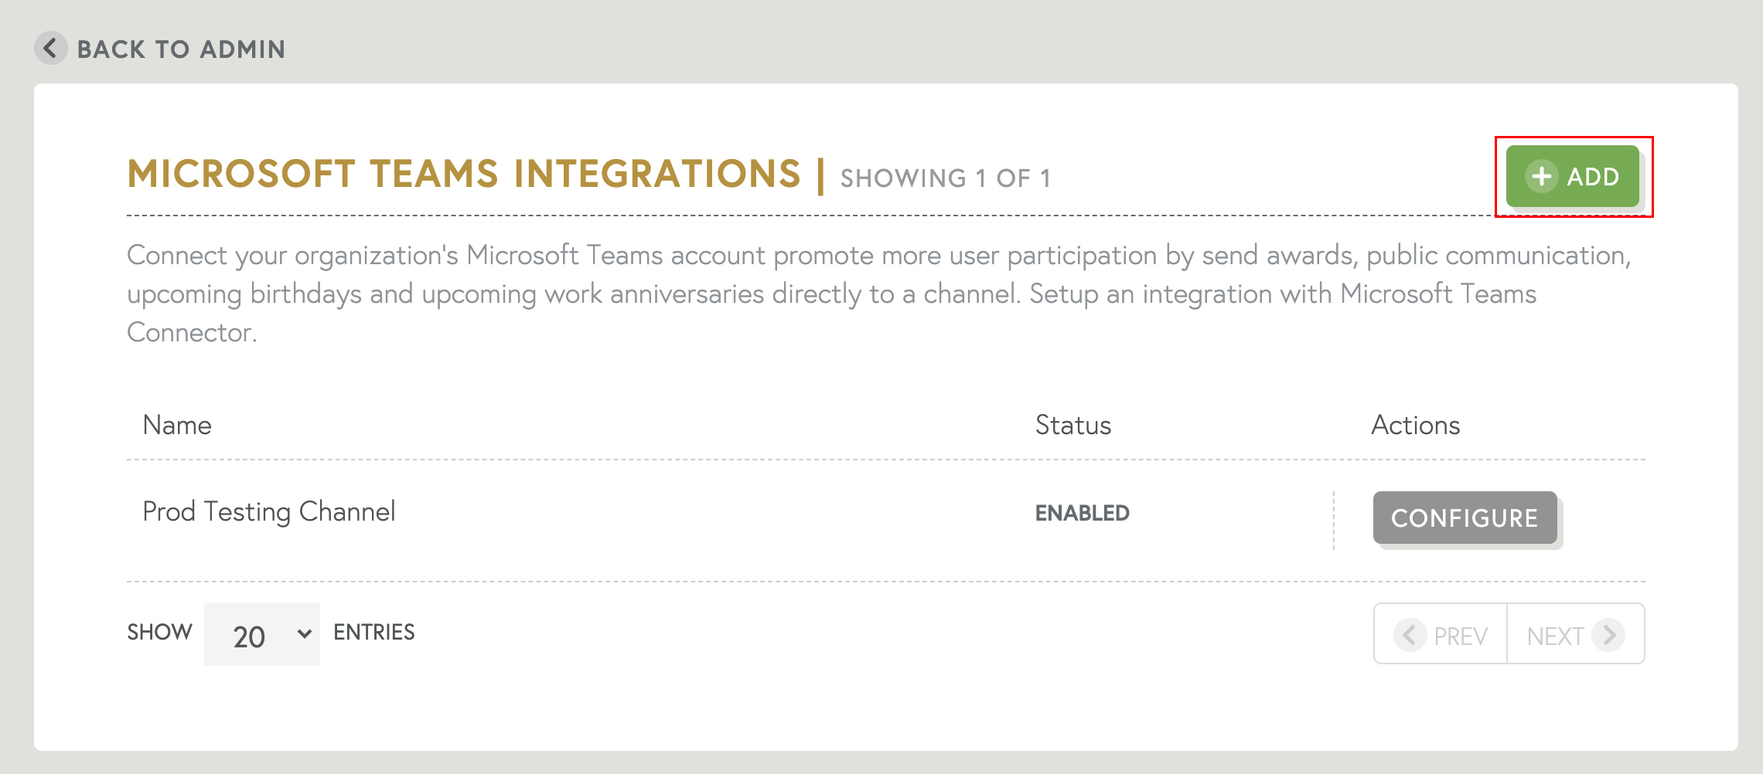This screenshot has height=774, width=1763.
Task: Click the ENTRIES label
Action: click(374, 632)
